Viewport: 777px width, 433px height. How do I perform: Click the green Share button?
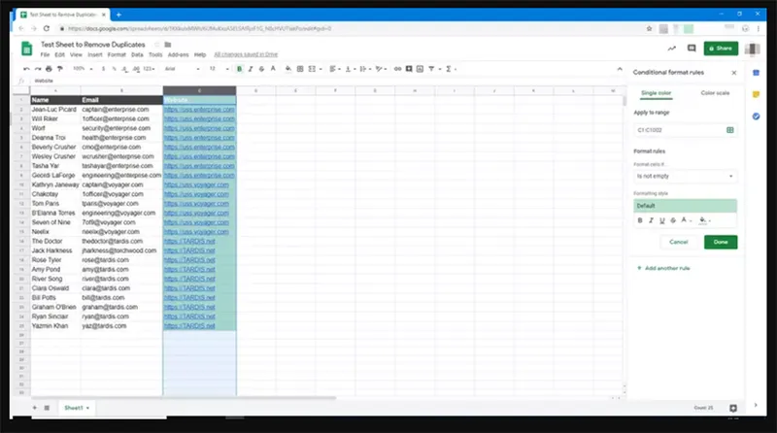click(x=721, y=48)
